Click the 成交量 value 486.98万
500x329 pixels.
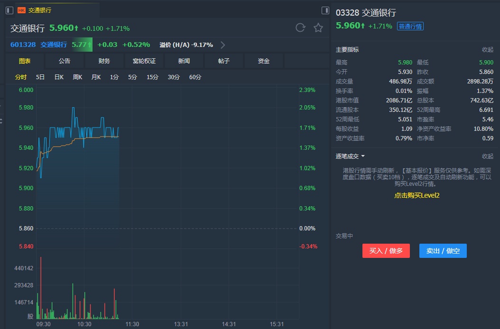(400, 82)
